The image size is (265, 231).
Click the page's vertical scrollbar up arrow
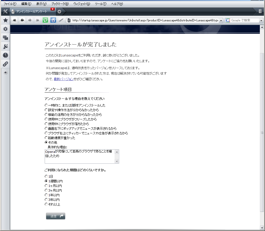coord(262,27)
